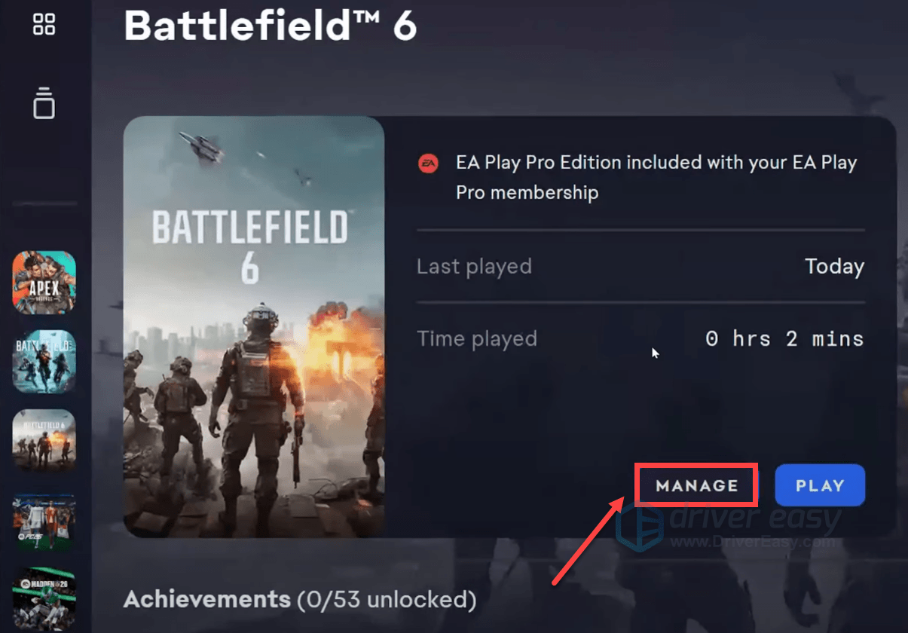Viewport: 908px width, 633px height.
Task: Click the '0 hrs 2 mins' playtime value
Action: [x=784, y=339]
